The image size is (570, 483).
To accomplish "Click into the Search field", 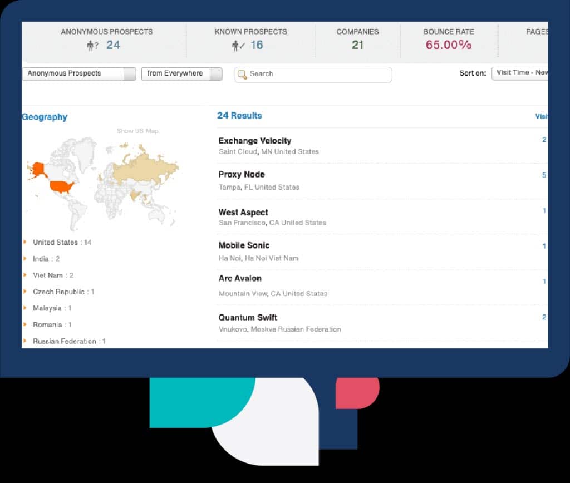I will [x=313, y=75].
